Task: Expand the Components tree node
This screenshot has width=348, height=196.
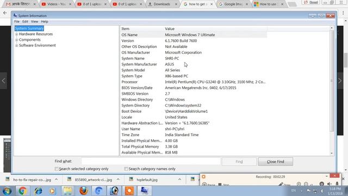Action: [16, 40]
